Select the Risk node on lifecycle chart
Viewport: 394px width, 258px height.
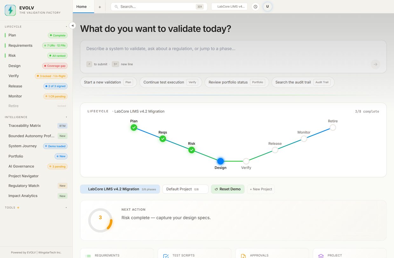pos(192,150)
